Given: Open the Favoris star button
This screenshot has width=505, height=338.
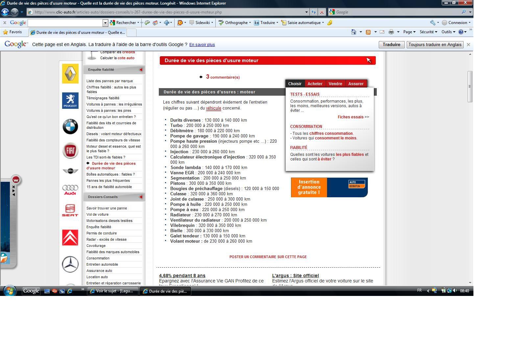Looking at the screenshot, I should pyautogui.click(x=12, y=32).
